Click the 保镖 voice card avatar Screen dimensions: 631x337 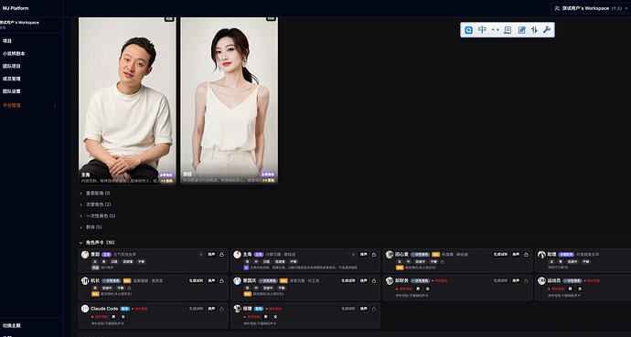pos(237,309)
